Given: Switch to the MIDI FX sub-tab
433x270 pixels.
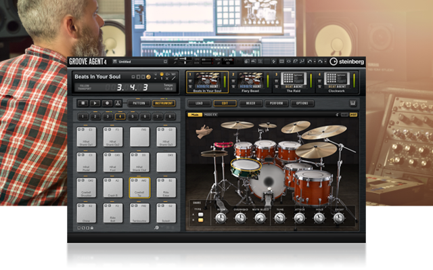Looking at the screenshot, I should tap(210, 114).
